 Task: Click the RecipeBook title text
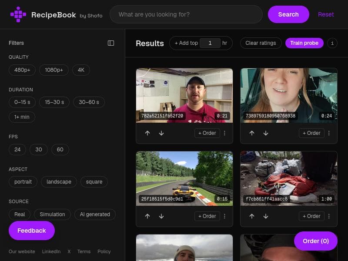click(54, 15)
